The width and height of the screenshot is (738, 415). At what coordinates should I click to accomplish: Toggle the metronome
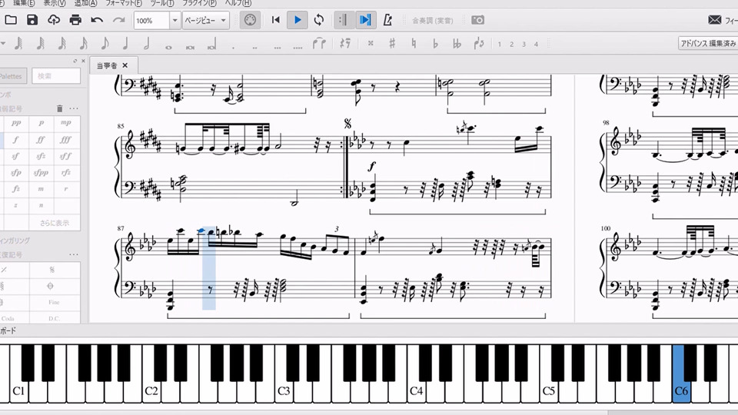tap(387, 20)
